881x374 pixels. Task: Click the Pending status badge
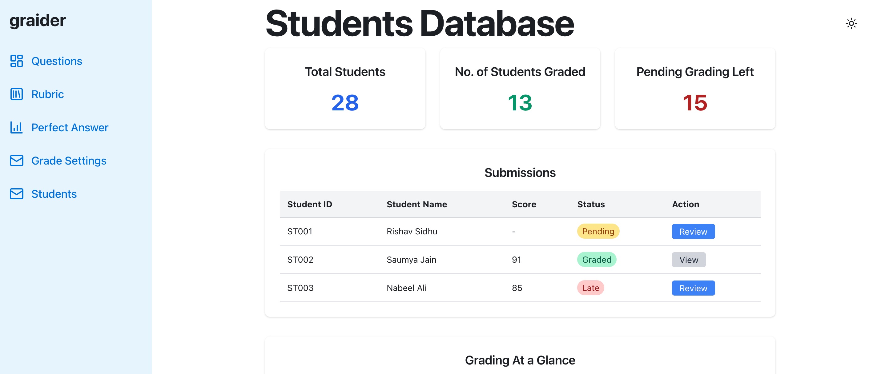(598, 231)
